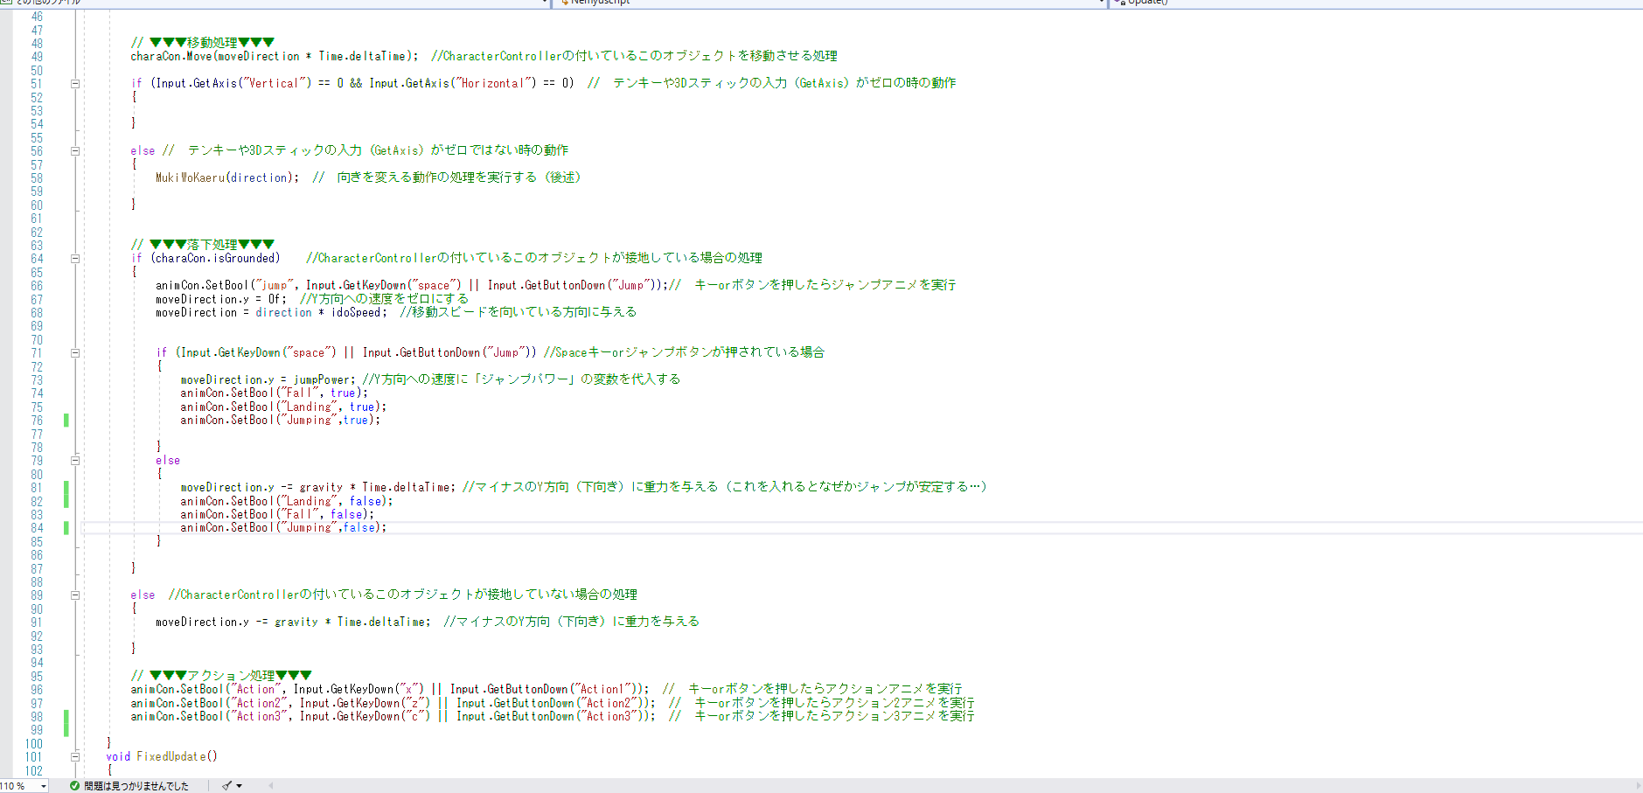Screen dimensions: 1643x793
Task: Collapse the else block at line 56
Action: (75, 150)
